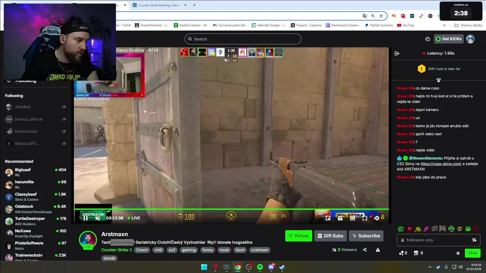Open Windows Start menu
This screenshot has height=273, width=486.
click(204, 267)
